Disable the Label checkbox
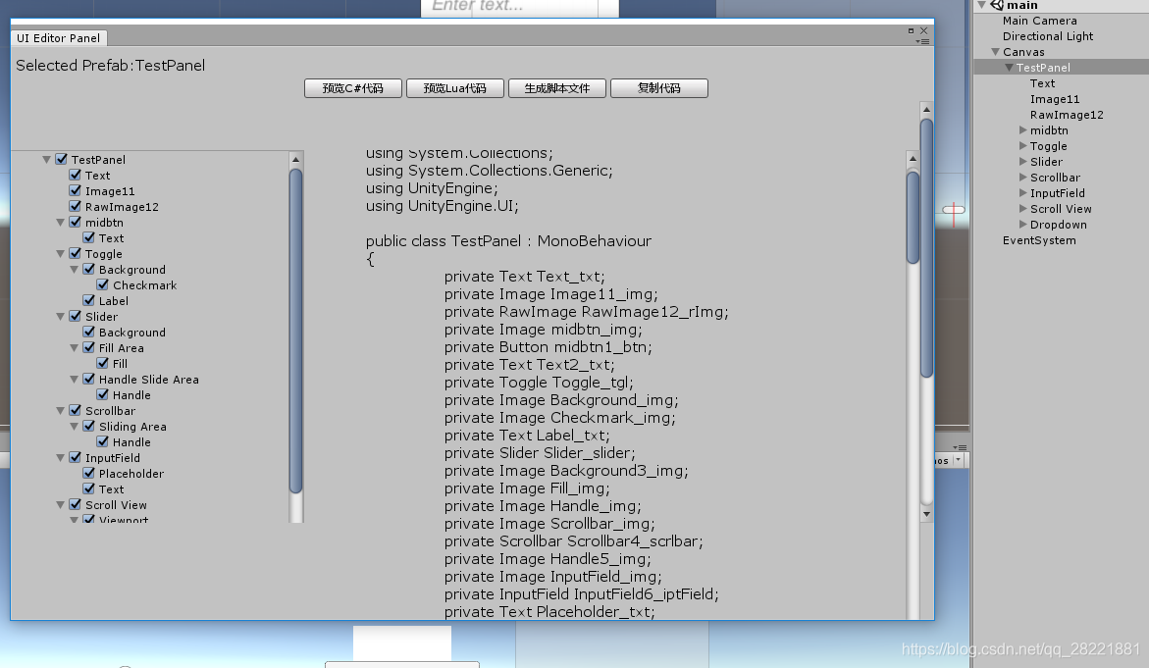This screenshot has width=1149, height=668. pos(88,300)
